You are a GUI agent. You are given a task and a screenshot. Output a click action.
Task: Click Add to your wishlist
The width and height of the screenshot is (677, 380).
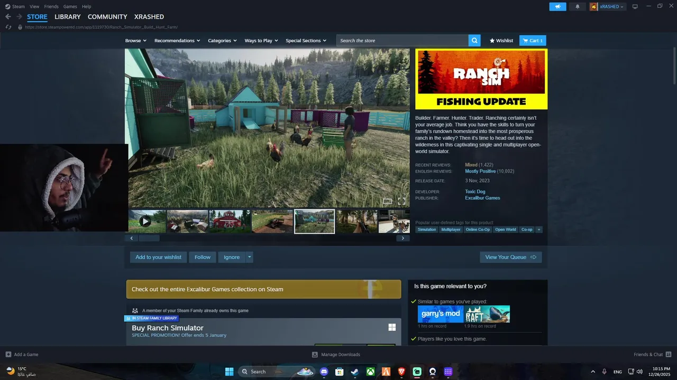[158, 257]
